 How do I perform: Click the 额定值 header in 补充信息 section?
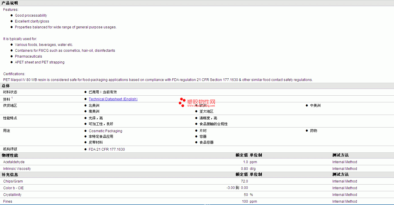point(242,175)
